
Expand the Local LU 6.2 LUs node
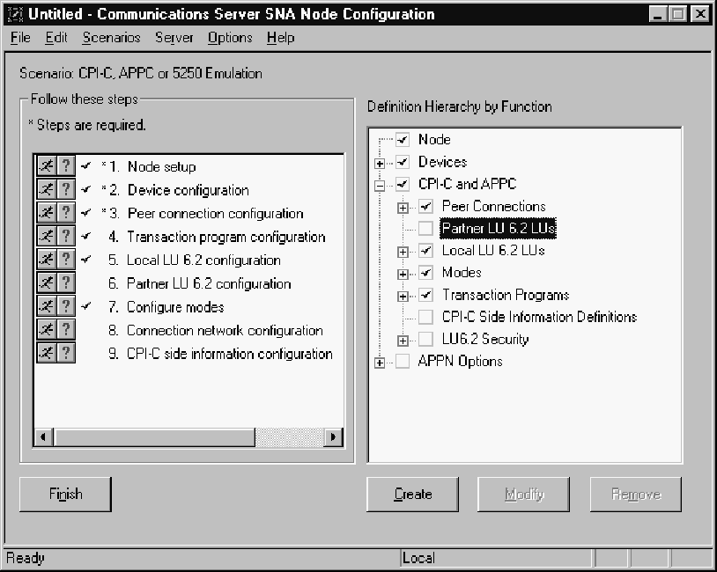(x=403, y=253)
